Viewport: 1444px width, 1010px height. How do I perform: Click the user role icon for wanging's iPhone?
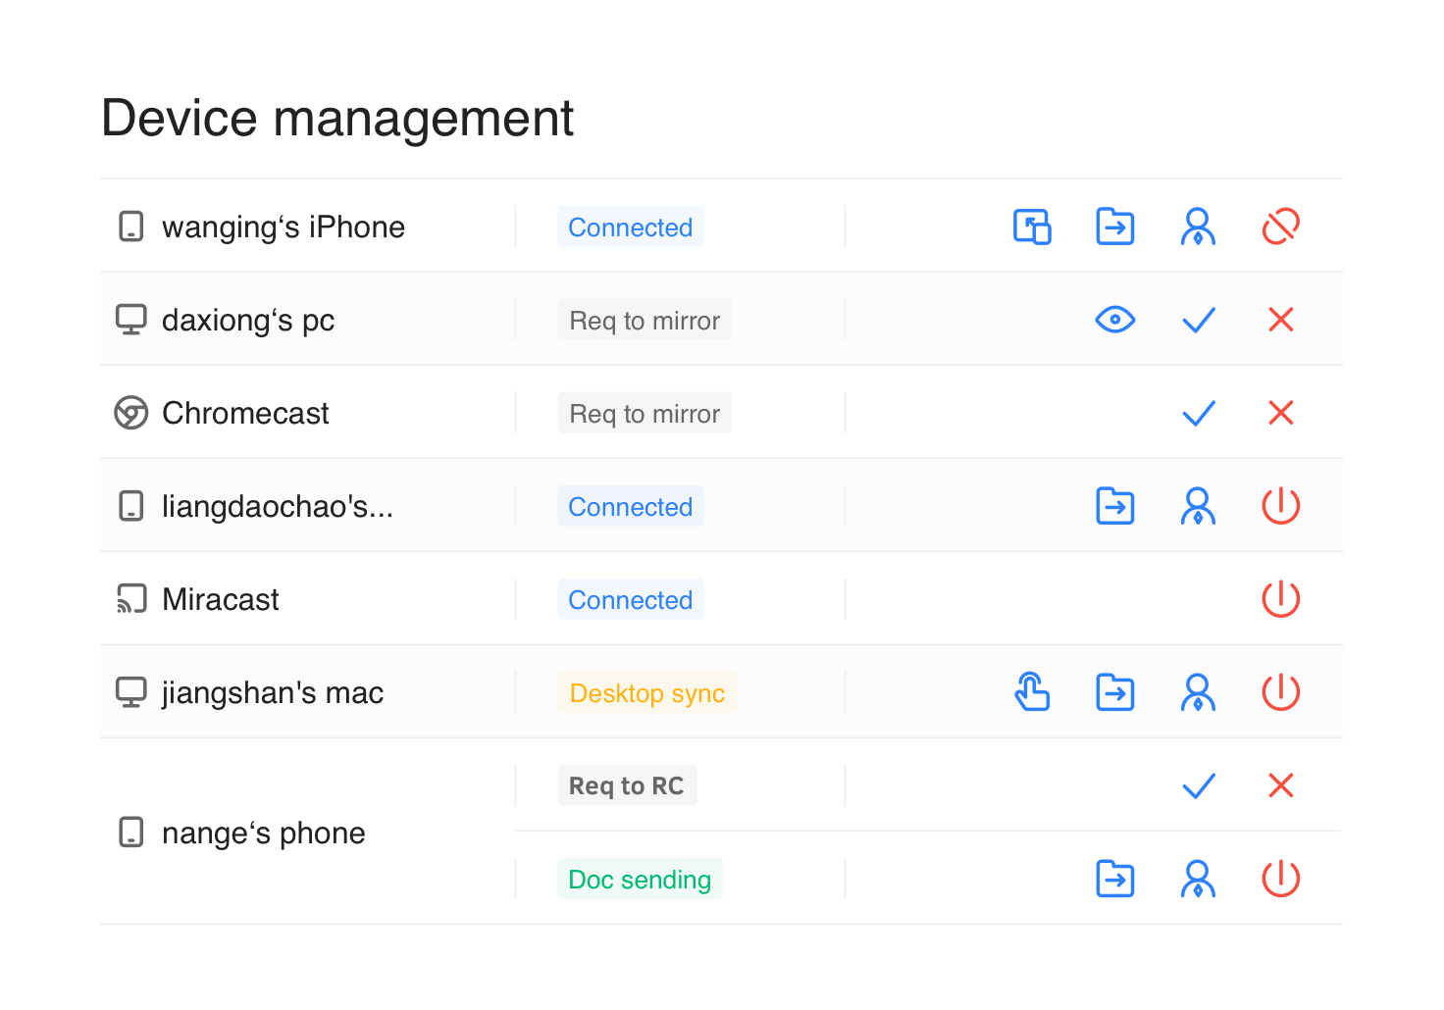click(1198, 227)
